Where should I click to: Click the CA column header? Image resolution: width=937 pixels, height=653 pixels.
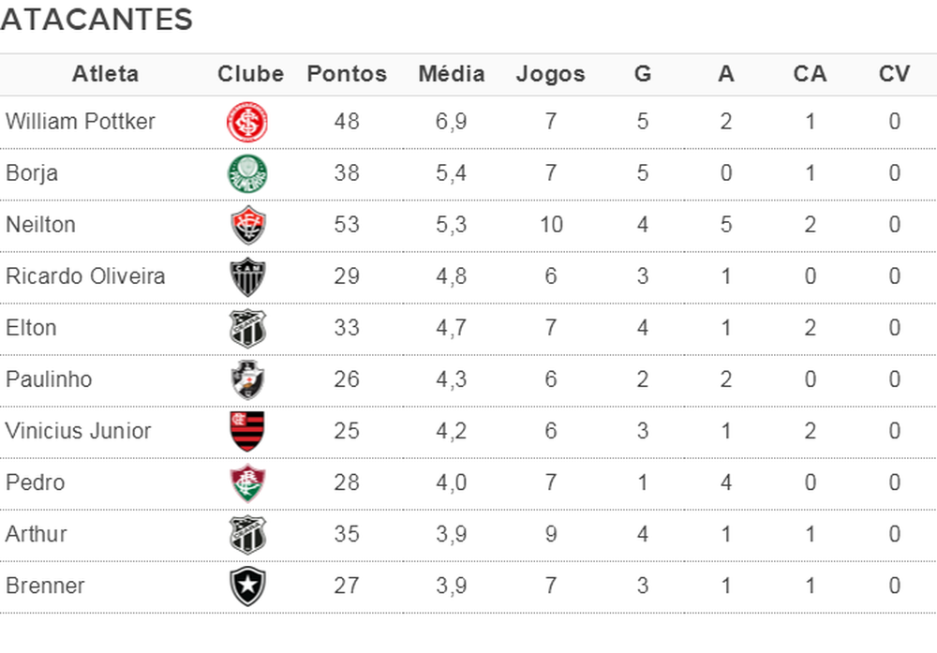[x=810, y=74]
